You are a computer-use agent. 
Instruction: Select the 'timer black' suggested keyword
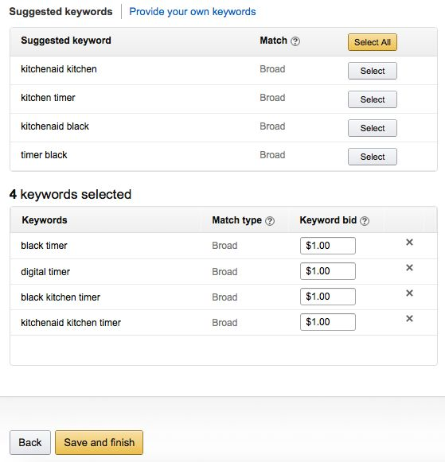[373, 157]
